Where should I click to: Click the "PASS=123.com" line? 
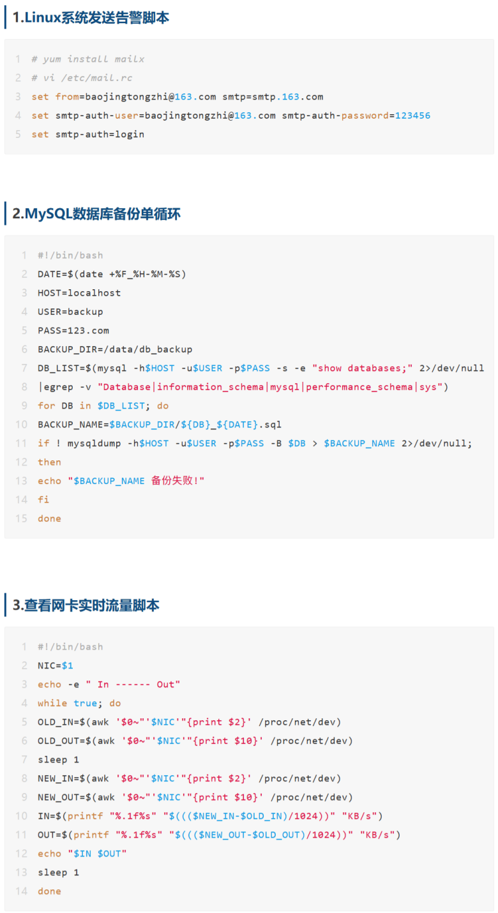[x=73, y=330]
